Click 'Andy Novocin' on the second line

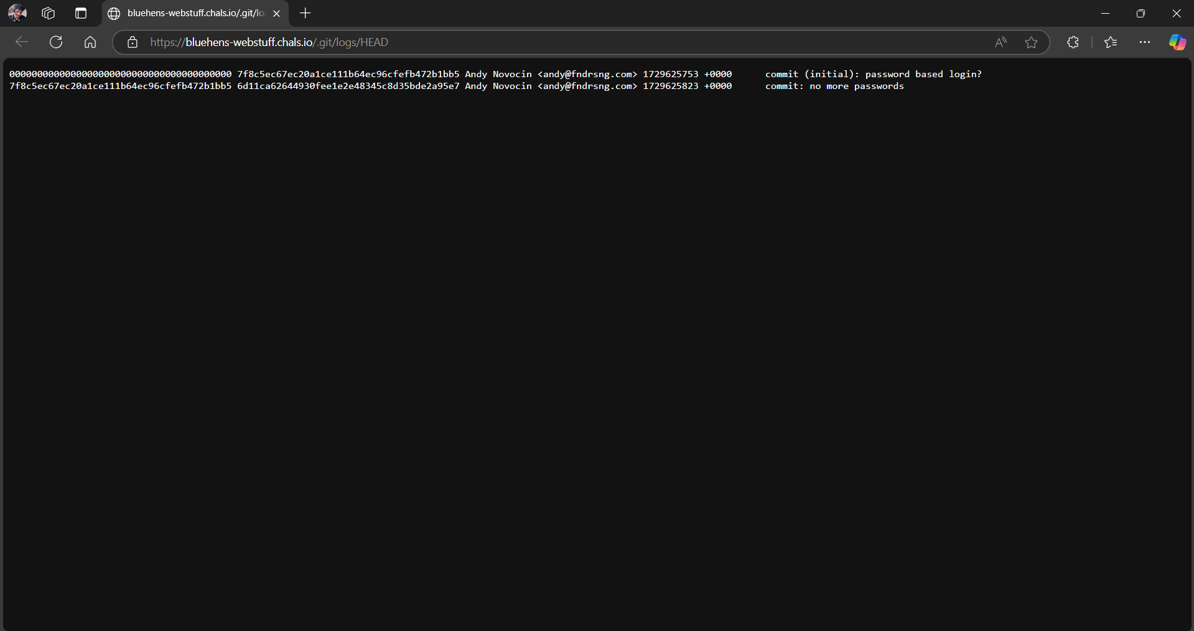click(498, 86)
